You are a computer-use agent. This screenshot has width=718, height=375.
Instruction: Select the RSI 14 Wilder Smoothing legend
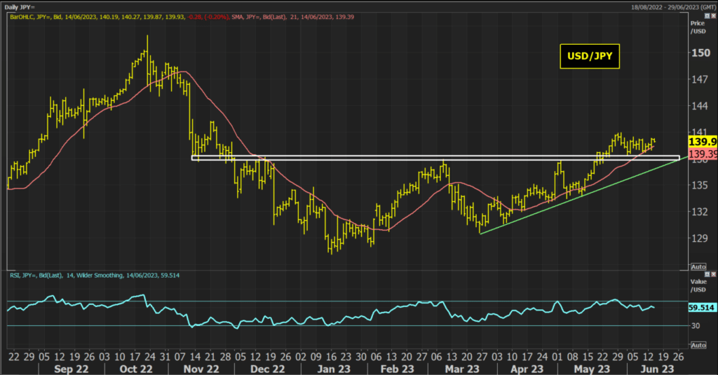click(95, 275)
